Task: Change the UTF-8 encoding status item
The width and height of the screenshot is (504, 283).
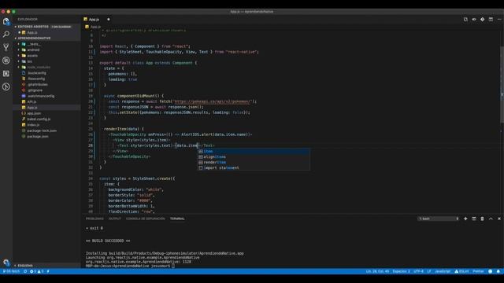Action: pyautogui.click(x=418, y=271)
